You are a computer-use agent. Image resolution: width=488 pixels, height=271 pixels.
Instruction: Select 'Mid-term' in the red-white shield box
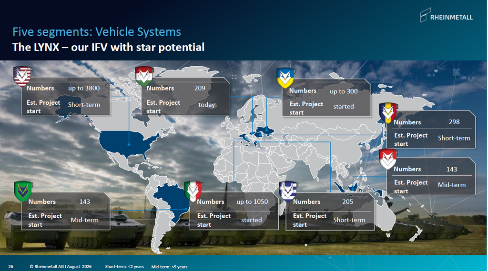[452, 185]
